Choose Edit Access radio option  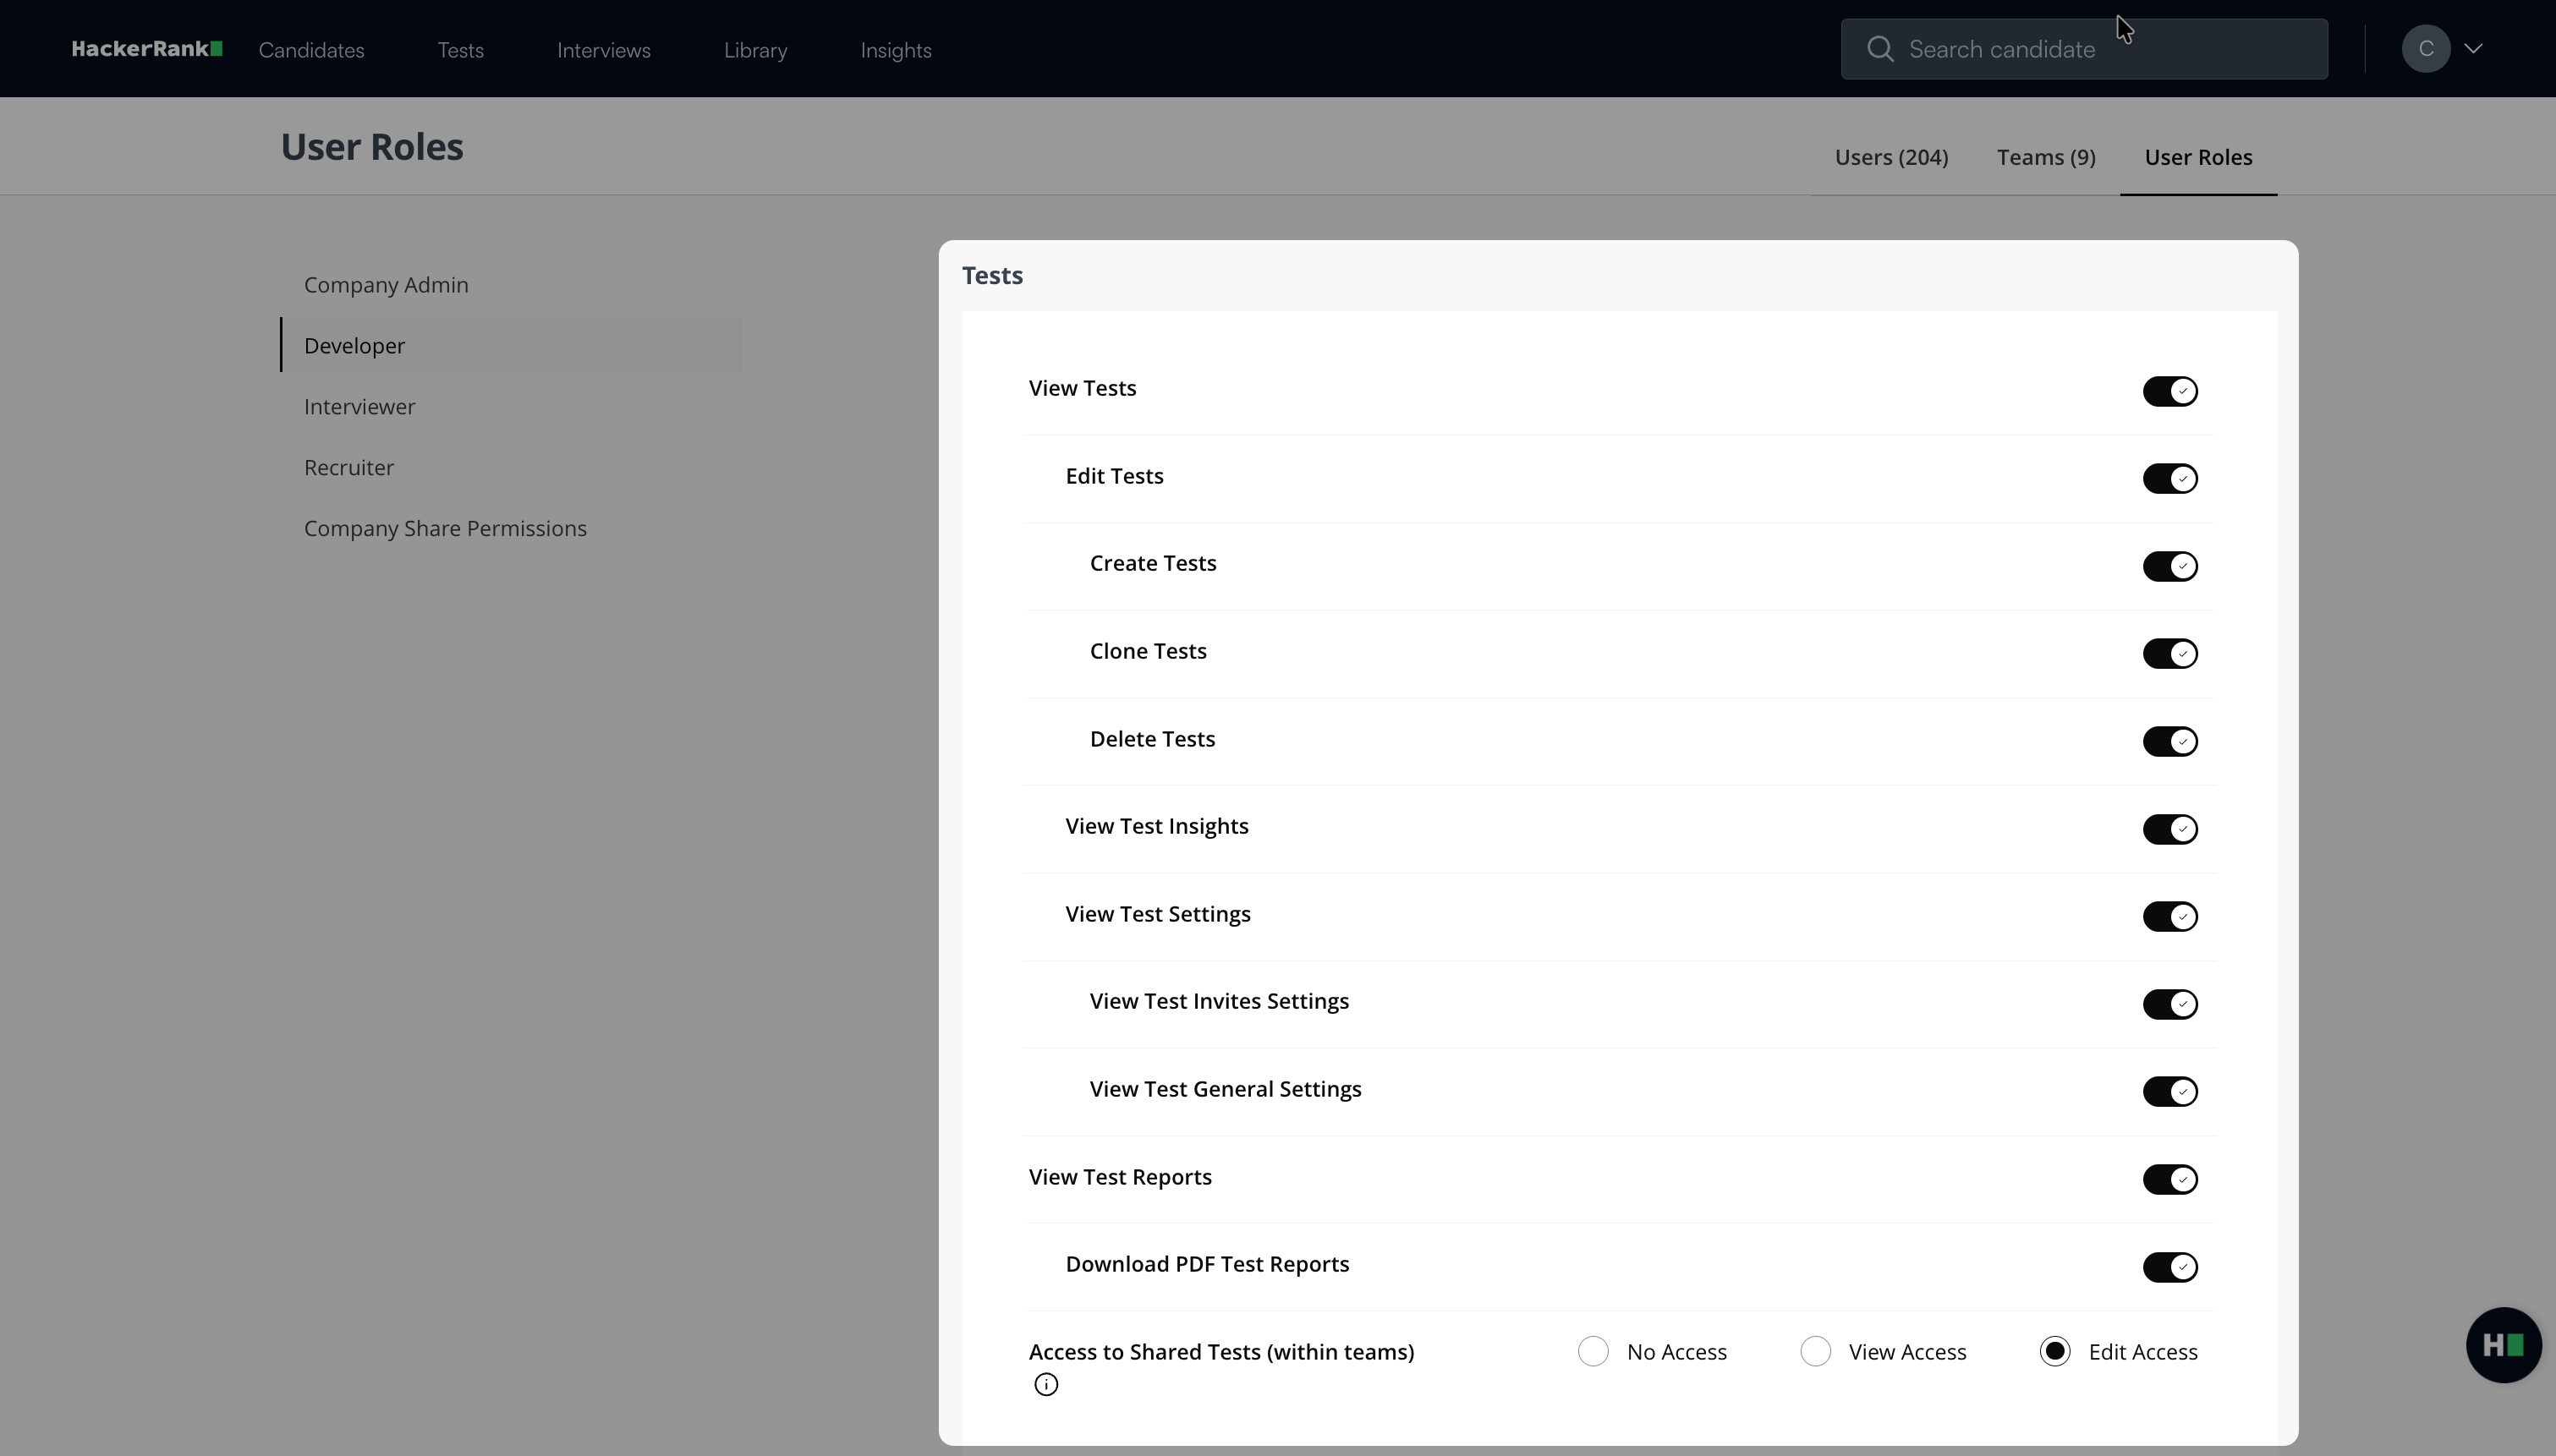coord(2055,1352)
